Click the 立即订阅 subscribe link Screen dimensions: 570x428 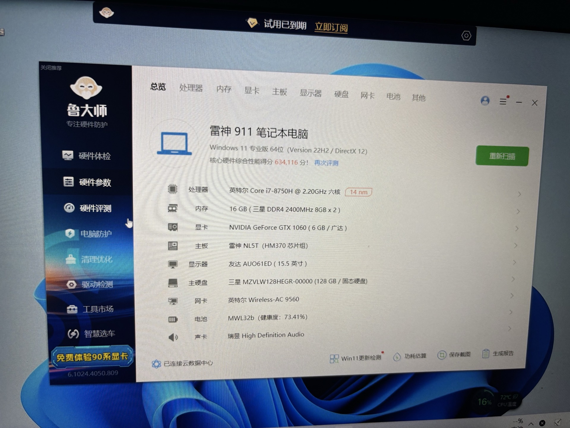click(x=331, y=27)
